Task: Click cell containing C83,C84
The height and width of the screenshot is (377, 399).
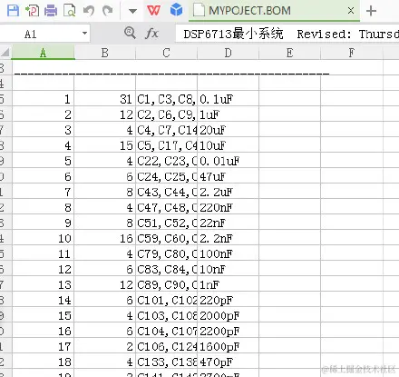Action: pyautogui.click(x=166, y=269)
